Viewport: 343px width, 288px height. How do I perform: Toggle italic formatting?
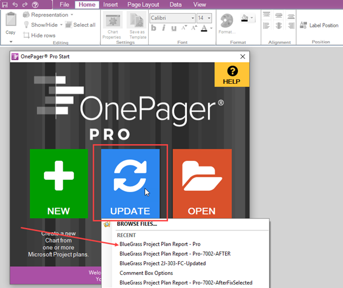[163, 28]
